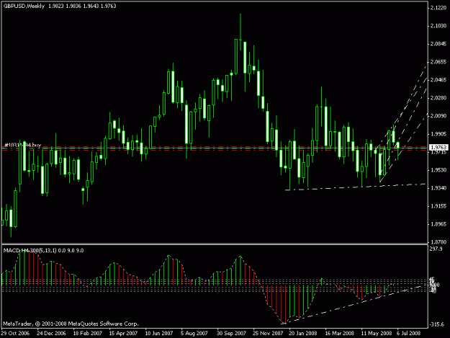Click the 11 May 2008 date label
The width and height of the screenshot is (450, 338).
(377, 333)
